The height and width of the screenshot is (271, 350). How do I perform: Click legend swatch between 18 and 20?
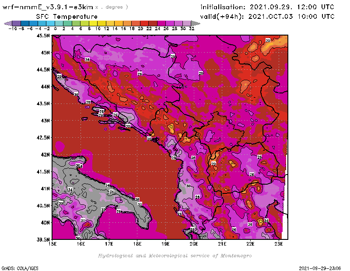[x=136, y=23]
